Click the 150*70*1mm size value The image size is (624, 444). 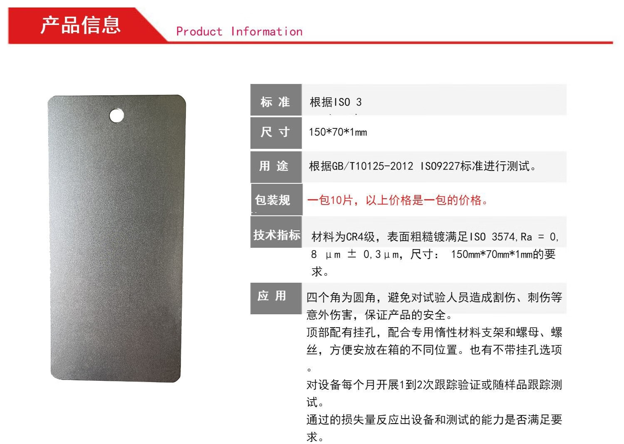(338, 132)
